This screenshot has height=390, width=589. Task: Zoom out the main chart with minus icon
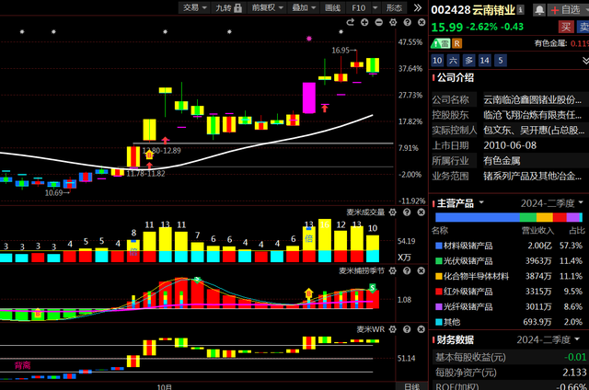378,22
